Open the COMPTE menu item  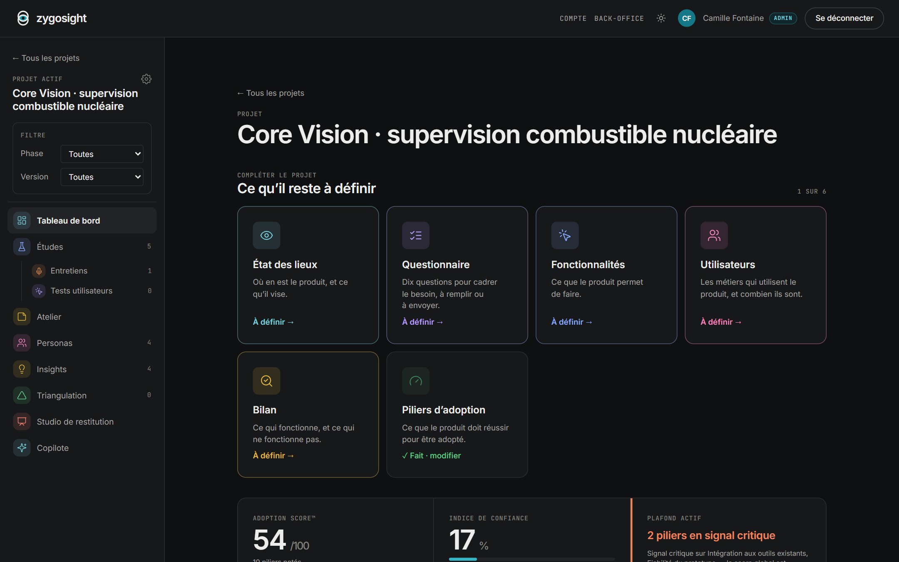pos(573,18)
